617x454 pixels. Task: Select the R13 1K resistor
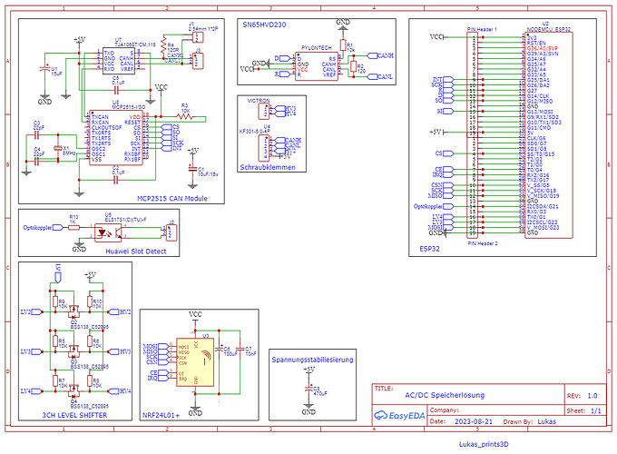point(74,227)
